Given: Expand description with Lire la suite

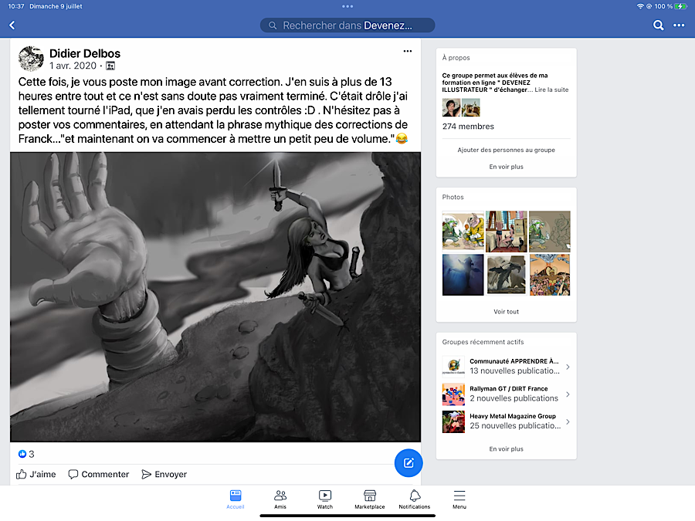Looking at the screenshot, I should coord(551,90).
